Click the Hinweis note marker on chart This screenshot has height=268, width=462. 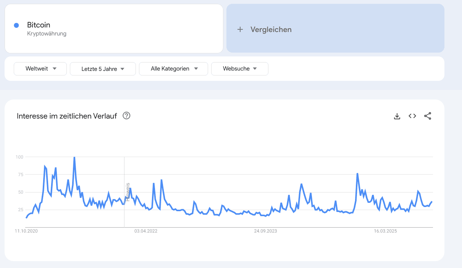[128, 191]
